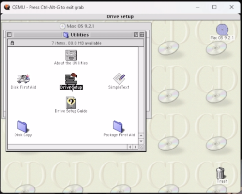Click the Drive Setup title at top
The image size is (242, 194).
[120, 16]
